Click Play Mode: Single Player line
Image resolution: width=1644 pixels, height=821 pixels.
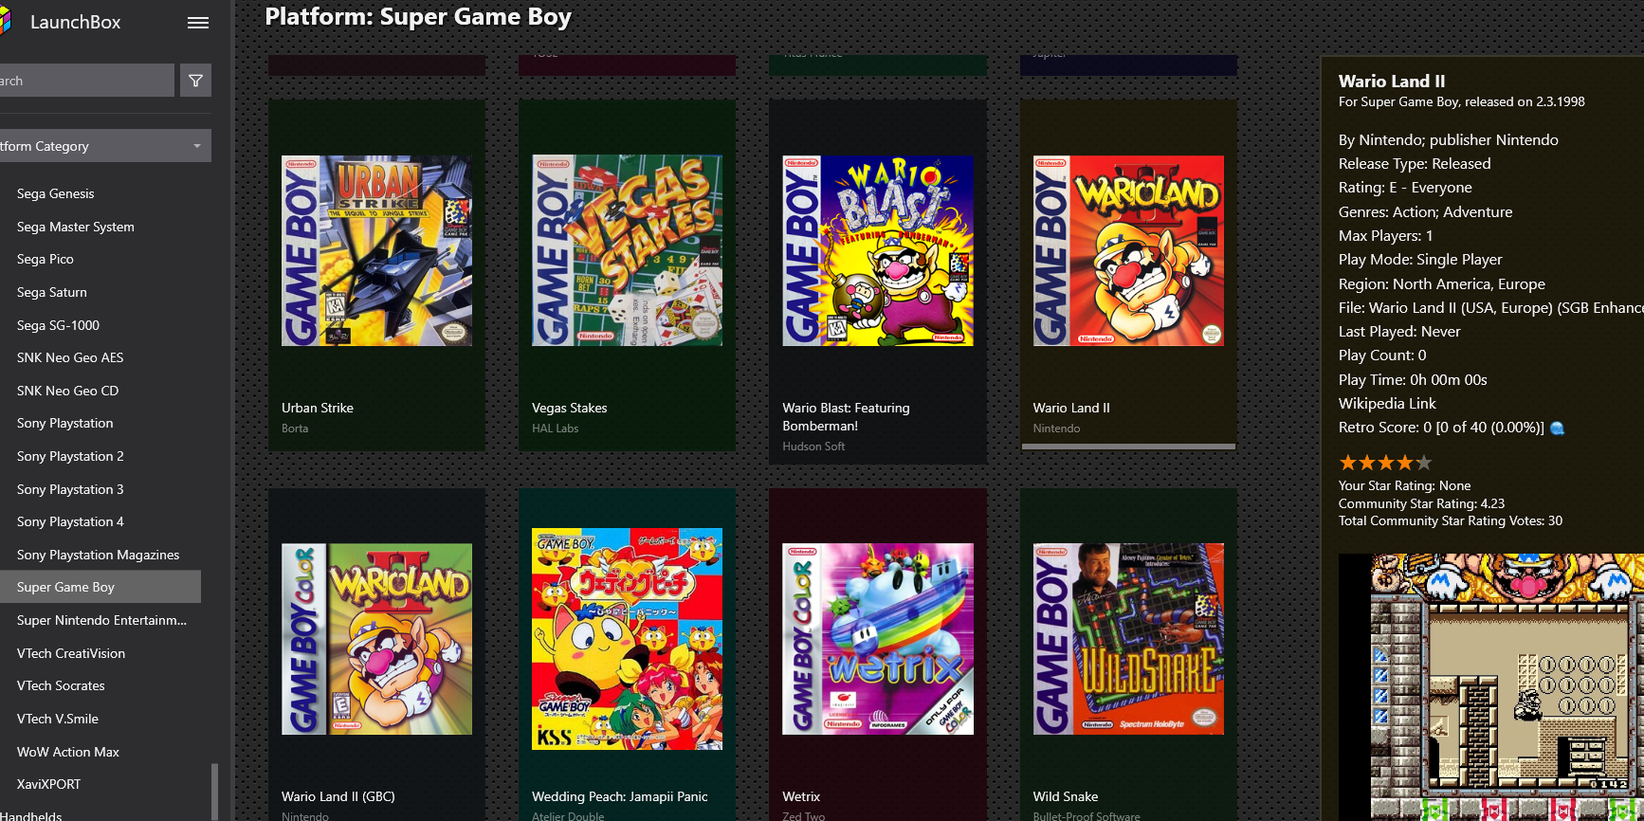click(x=1420, y=259)
